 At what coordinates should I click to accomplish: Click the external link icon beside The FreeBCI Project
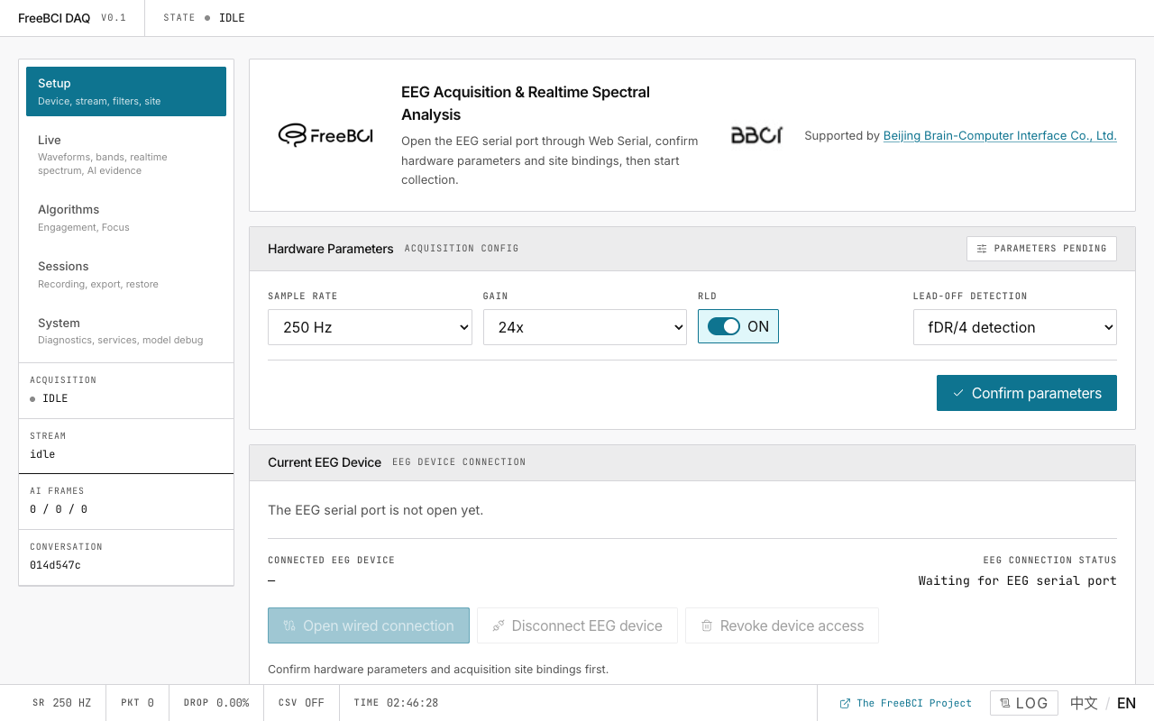point(845,703)
